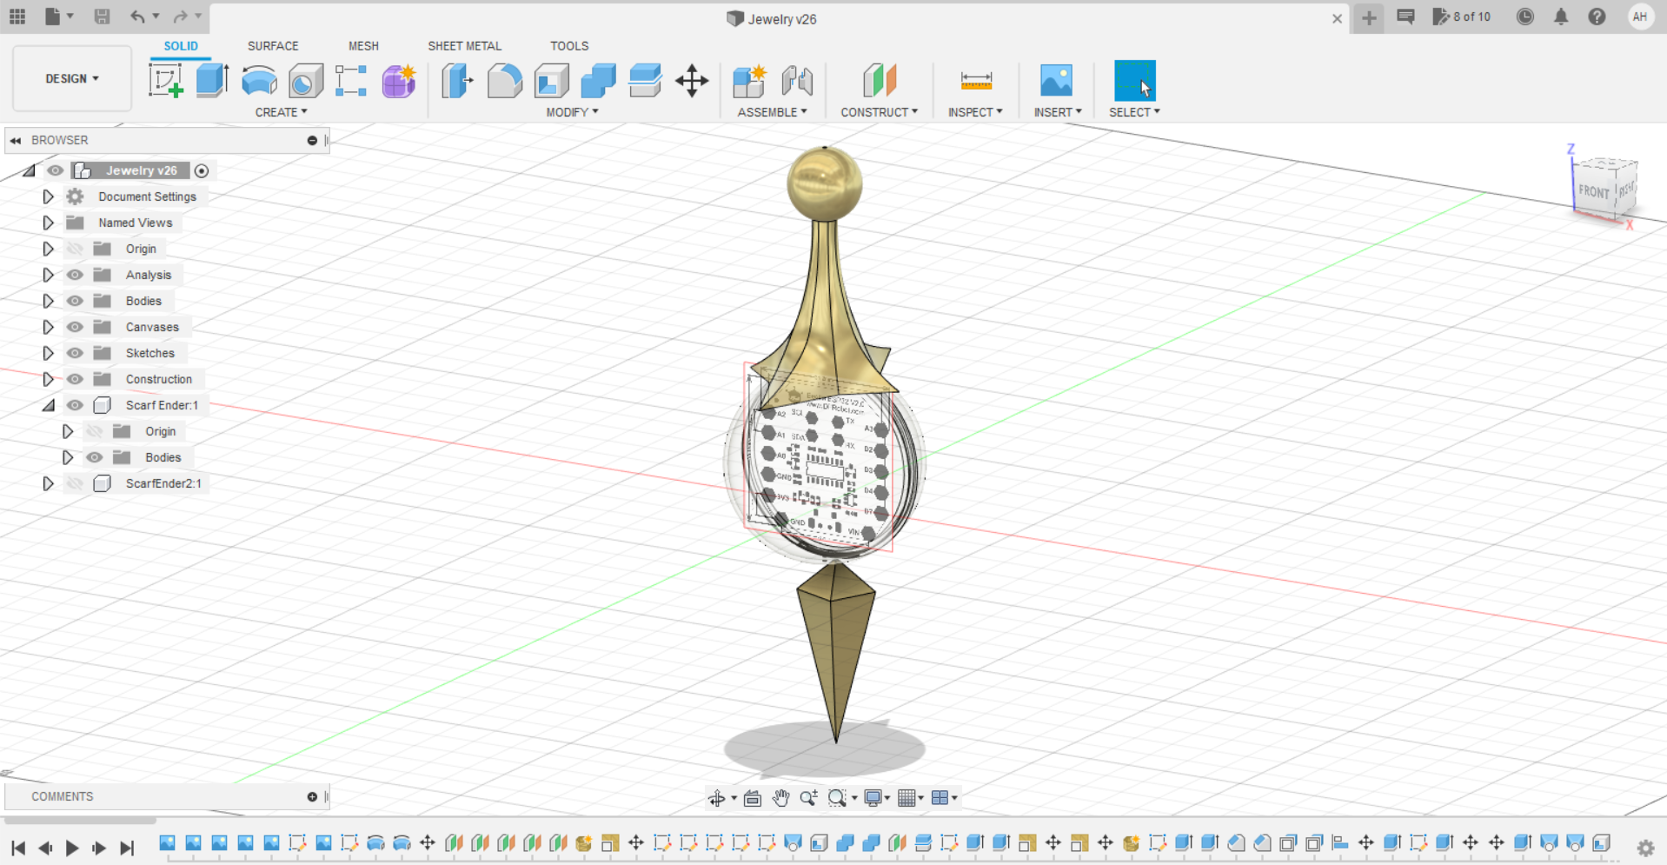This screenshot has height=865, width=1667.
Task: Select the Insert image tool under INSERT
Action: coord(1056,81)
